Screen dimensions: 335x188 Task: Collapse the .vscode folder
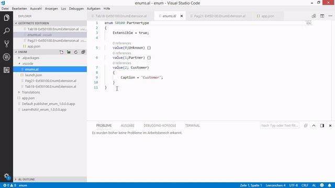pyautogui.click(x=50, y=64)
